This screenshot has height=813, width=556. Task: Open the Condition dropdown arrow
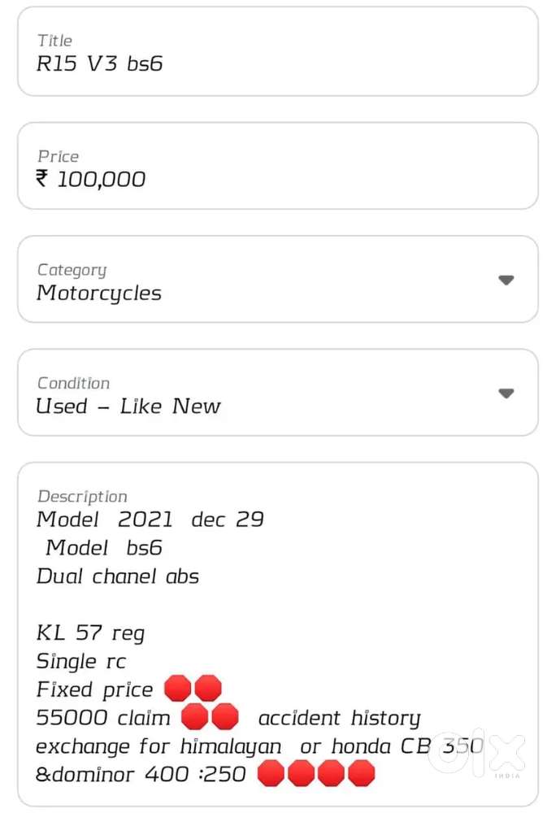(506, 393)
